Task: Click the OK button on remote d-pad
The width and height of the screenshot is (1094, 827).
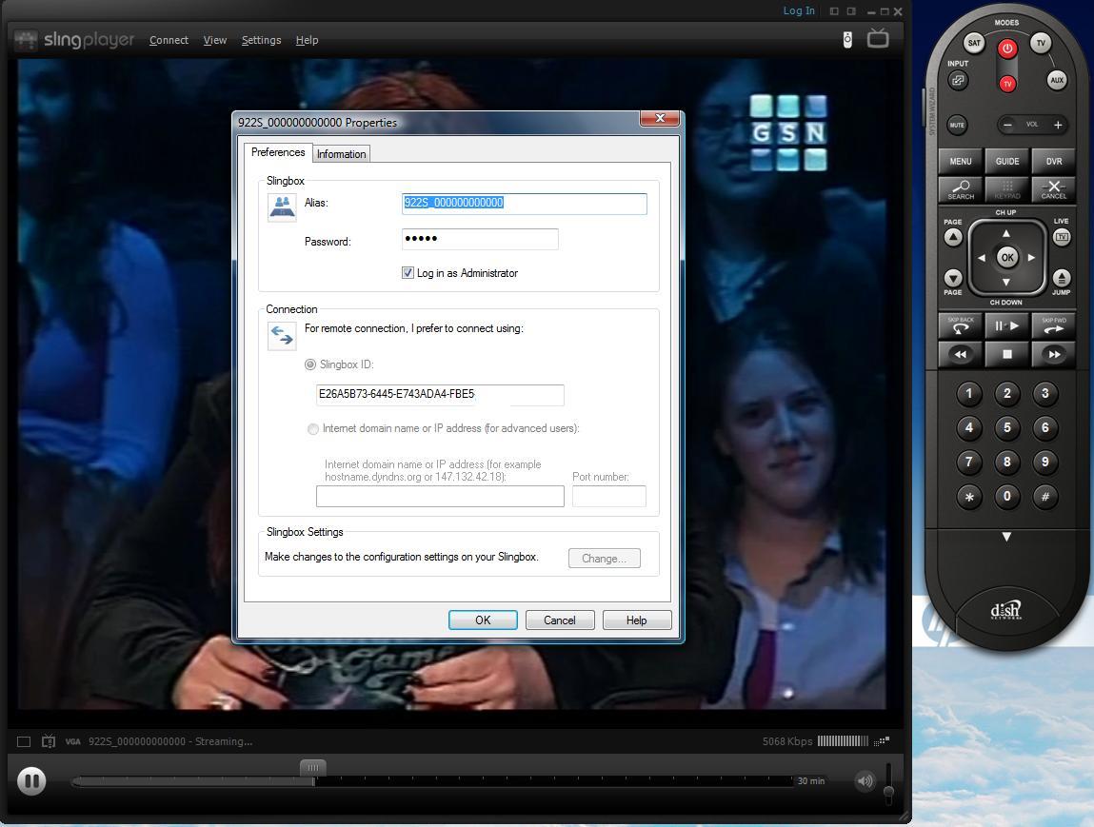Action: 1006,257
